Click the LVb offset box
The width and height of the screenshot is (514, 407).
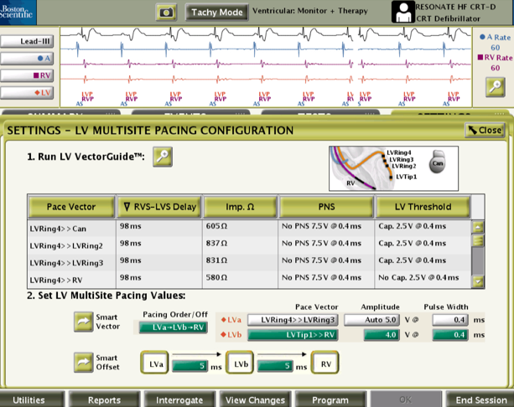(240, 363)
